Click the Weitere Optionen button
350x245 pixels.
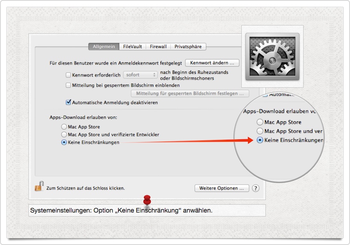(222, 188)
